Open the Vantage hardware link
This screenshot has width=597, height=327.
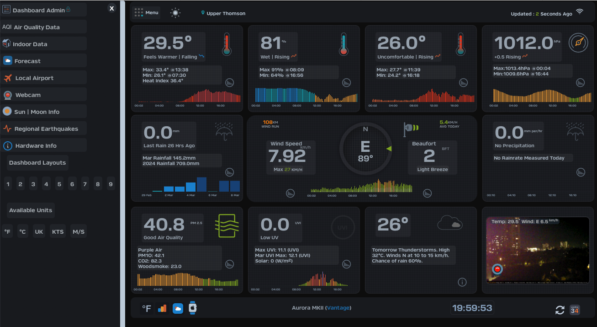point(338,308)
